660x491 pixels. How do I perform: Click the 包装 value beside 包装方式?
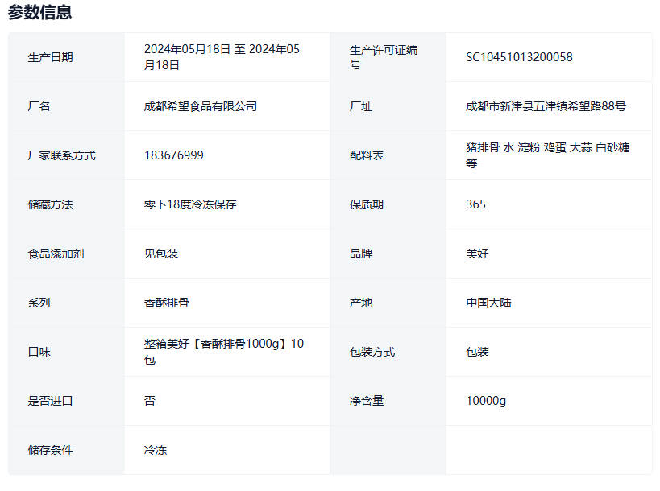click(x=477, y=353)
